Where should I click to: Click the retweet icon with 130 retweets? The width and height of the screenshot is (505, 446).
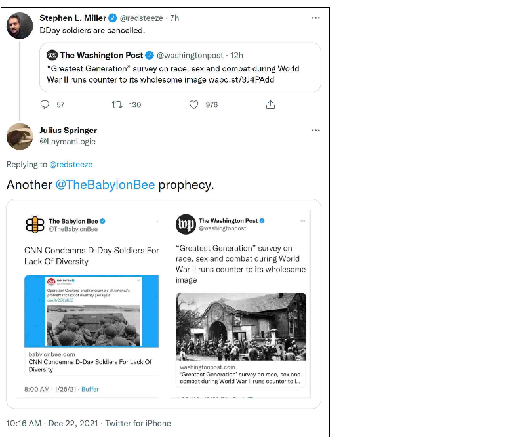click(x=117, y=105)
